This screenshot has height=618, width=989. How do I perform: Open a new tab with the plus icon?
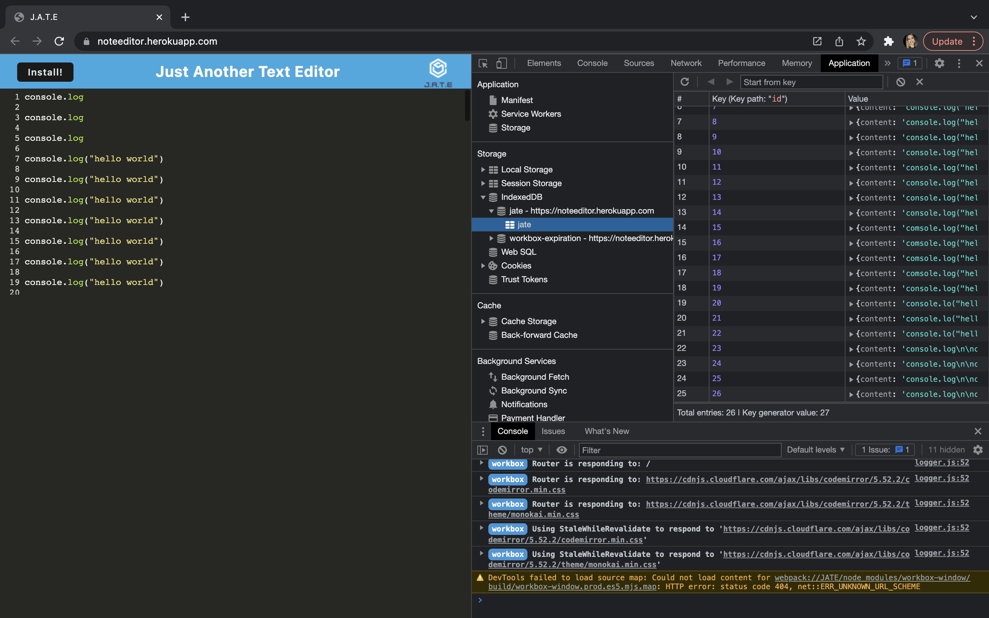pos(185,17)
